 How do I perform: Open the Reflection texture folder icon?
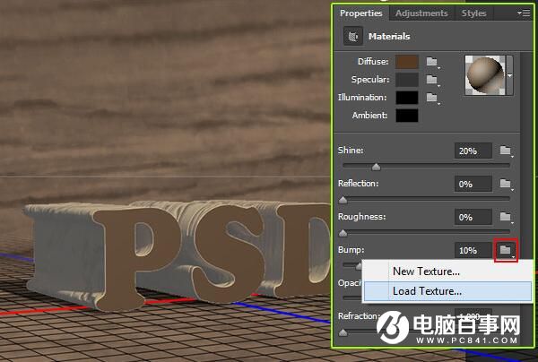pos(506,184)
